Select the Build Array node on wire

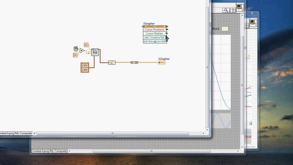pyautogui.click(x=134, y=62)
